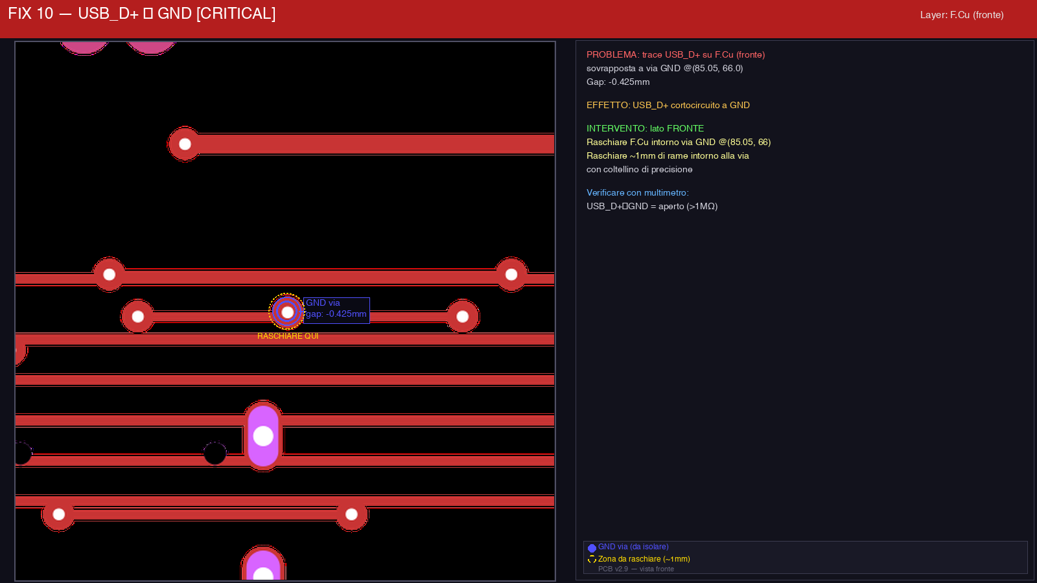Click the 'Verificare con multimetro' blue text
Screen dimensions: 1037x583
(637, 193)
